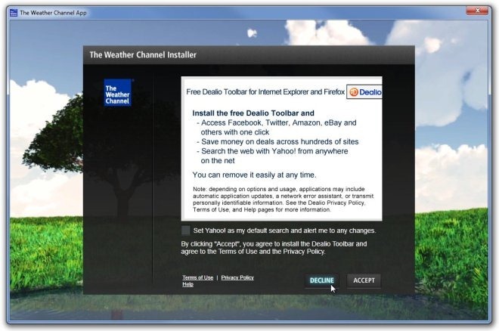This screenshot has height=331, width=499.
Task: Click 'The Weather Channel App' window title
Action: [x=53, y=13]
